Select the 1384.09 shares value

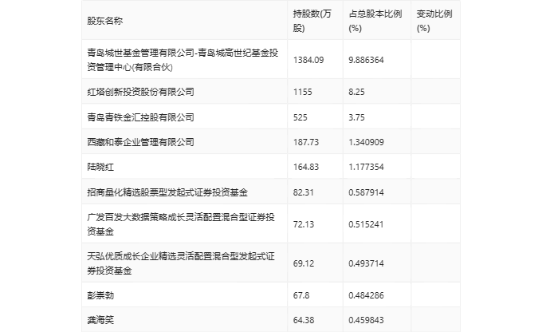(x=308, y=60)
